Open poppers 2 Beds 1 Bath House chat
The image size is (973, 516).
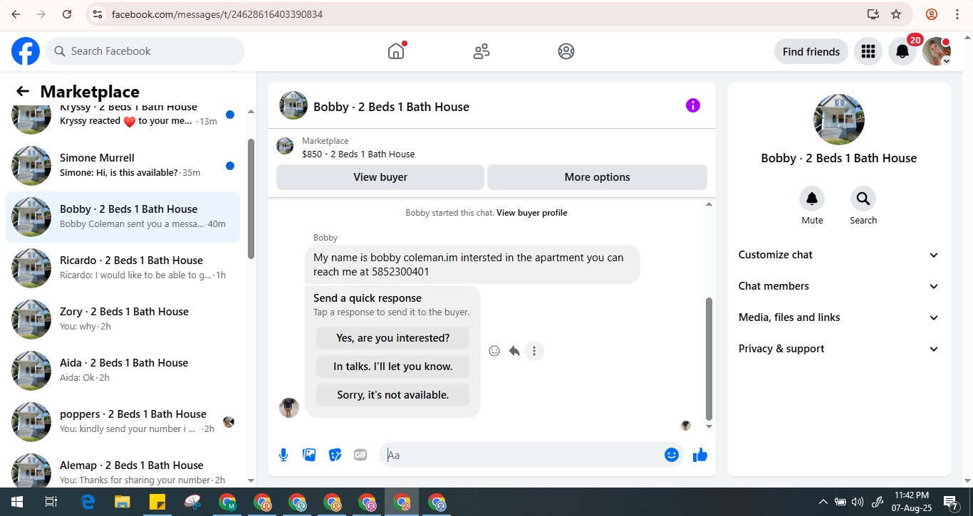point(123,421)
